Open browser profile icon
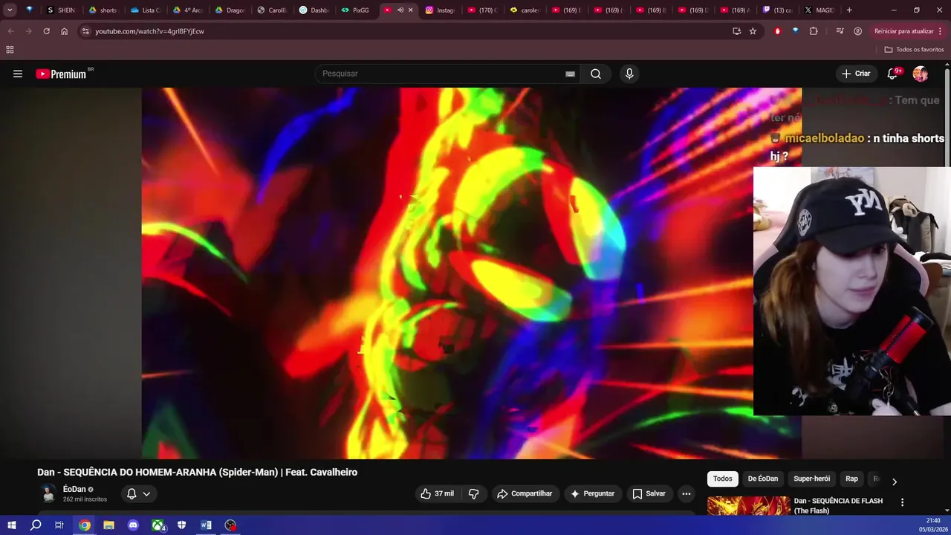 857,31
